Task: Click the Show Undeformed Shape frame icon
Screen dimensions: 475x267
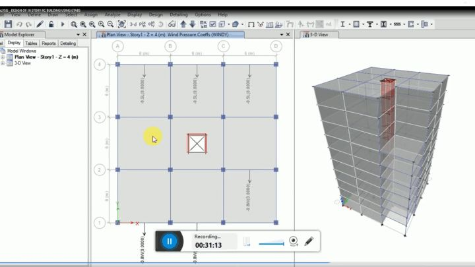Action: click(x=251, y=24)
